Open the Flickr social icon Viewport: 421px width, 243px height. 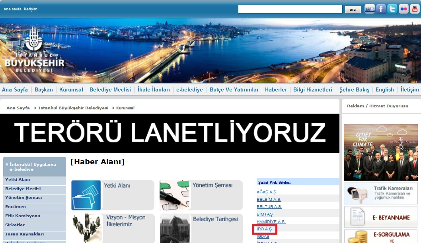point(403,9)
